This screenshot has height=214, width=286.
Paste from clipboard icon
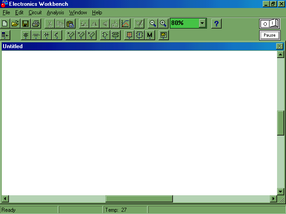point(70,24)
